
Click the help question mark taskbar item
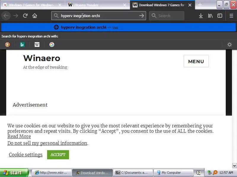[198, 173]
